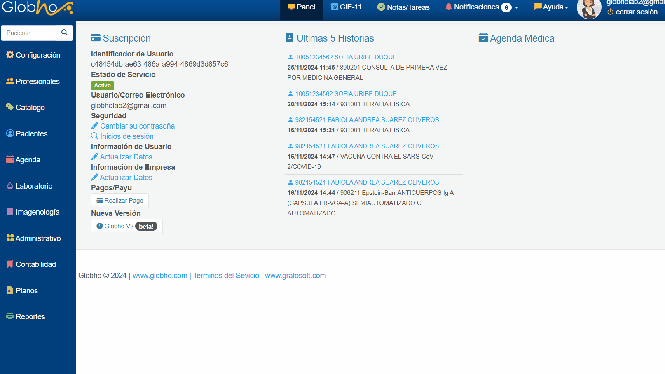Open the Planos section
The height and width of the screenshot is (374, 665).
22,291
